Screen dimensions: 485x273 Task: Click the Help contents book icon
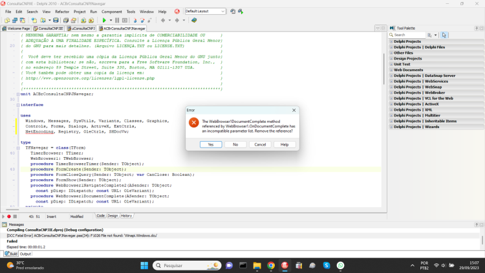194,21
